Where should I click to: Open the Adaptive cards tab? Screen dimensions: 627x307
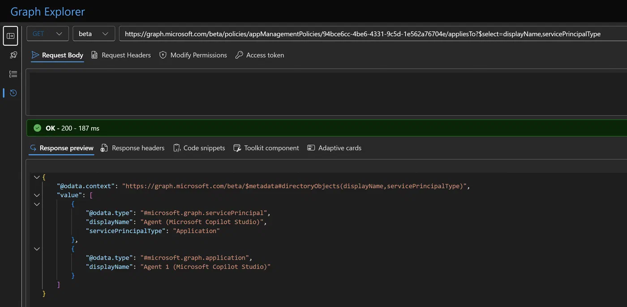pyautogui.click(x=335, y=148)
